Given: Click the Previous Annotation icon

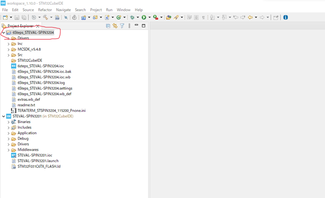Looking at the screenshot, I should 224,18.
